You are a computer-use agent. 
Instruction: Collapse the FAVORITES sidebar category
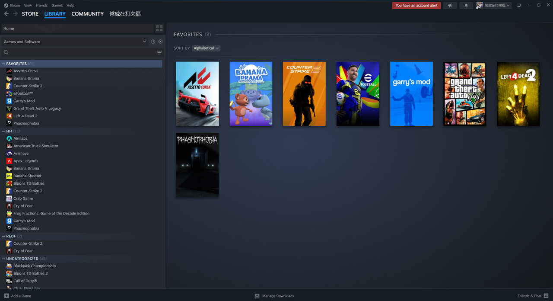click(3, 64)
